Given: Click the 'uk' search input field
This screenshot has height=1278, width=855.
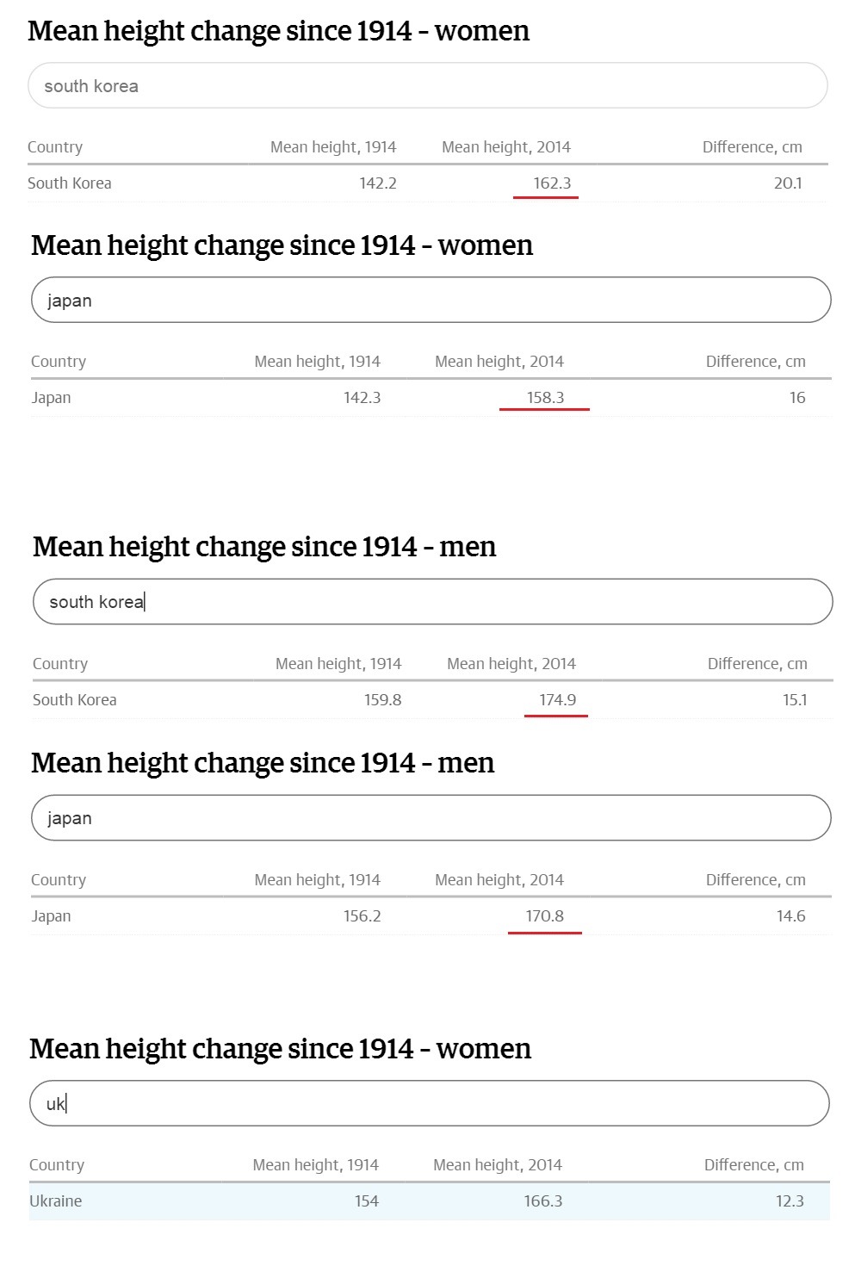Looking at the screenshot, I should (430, 1103).
